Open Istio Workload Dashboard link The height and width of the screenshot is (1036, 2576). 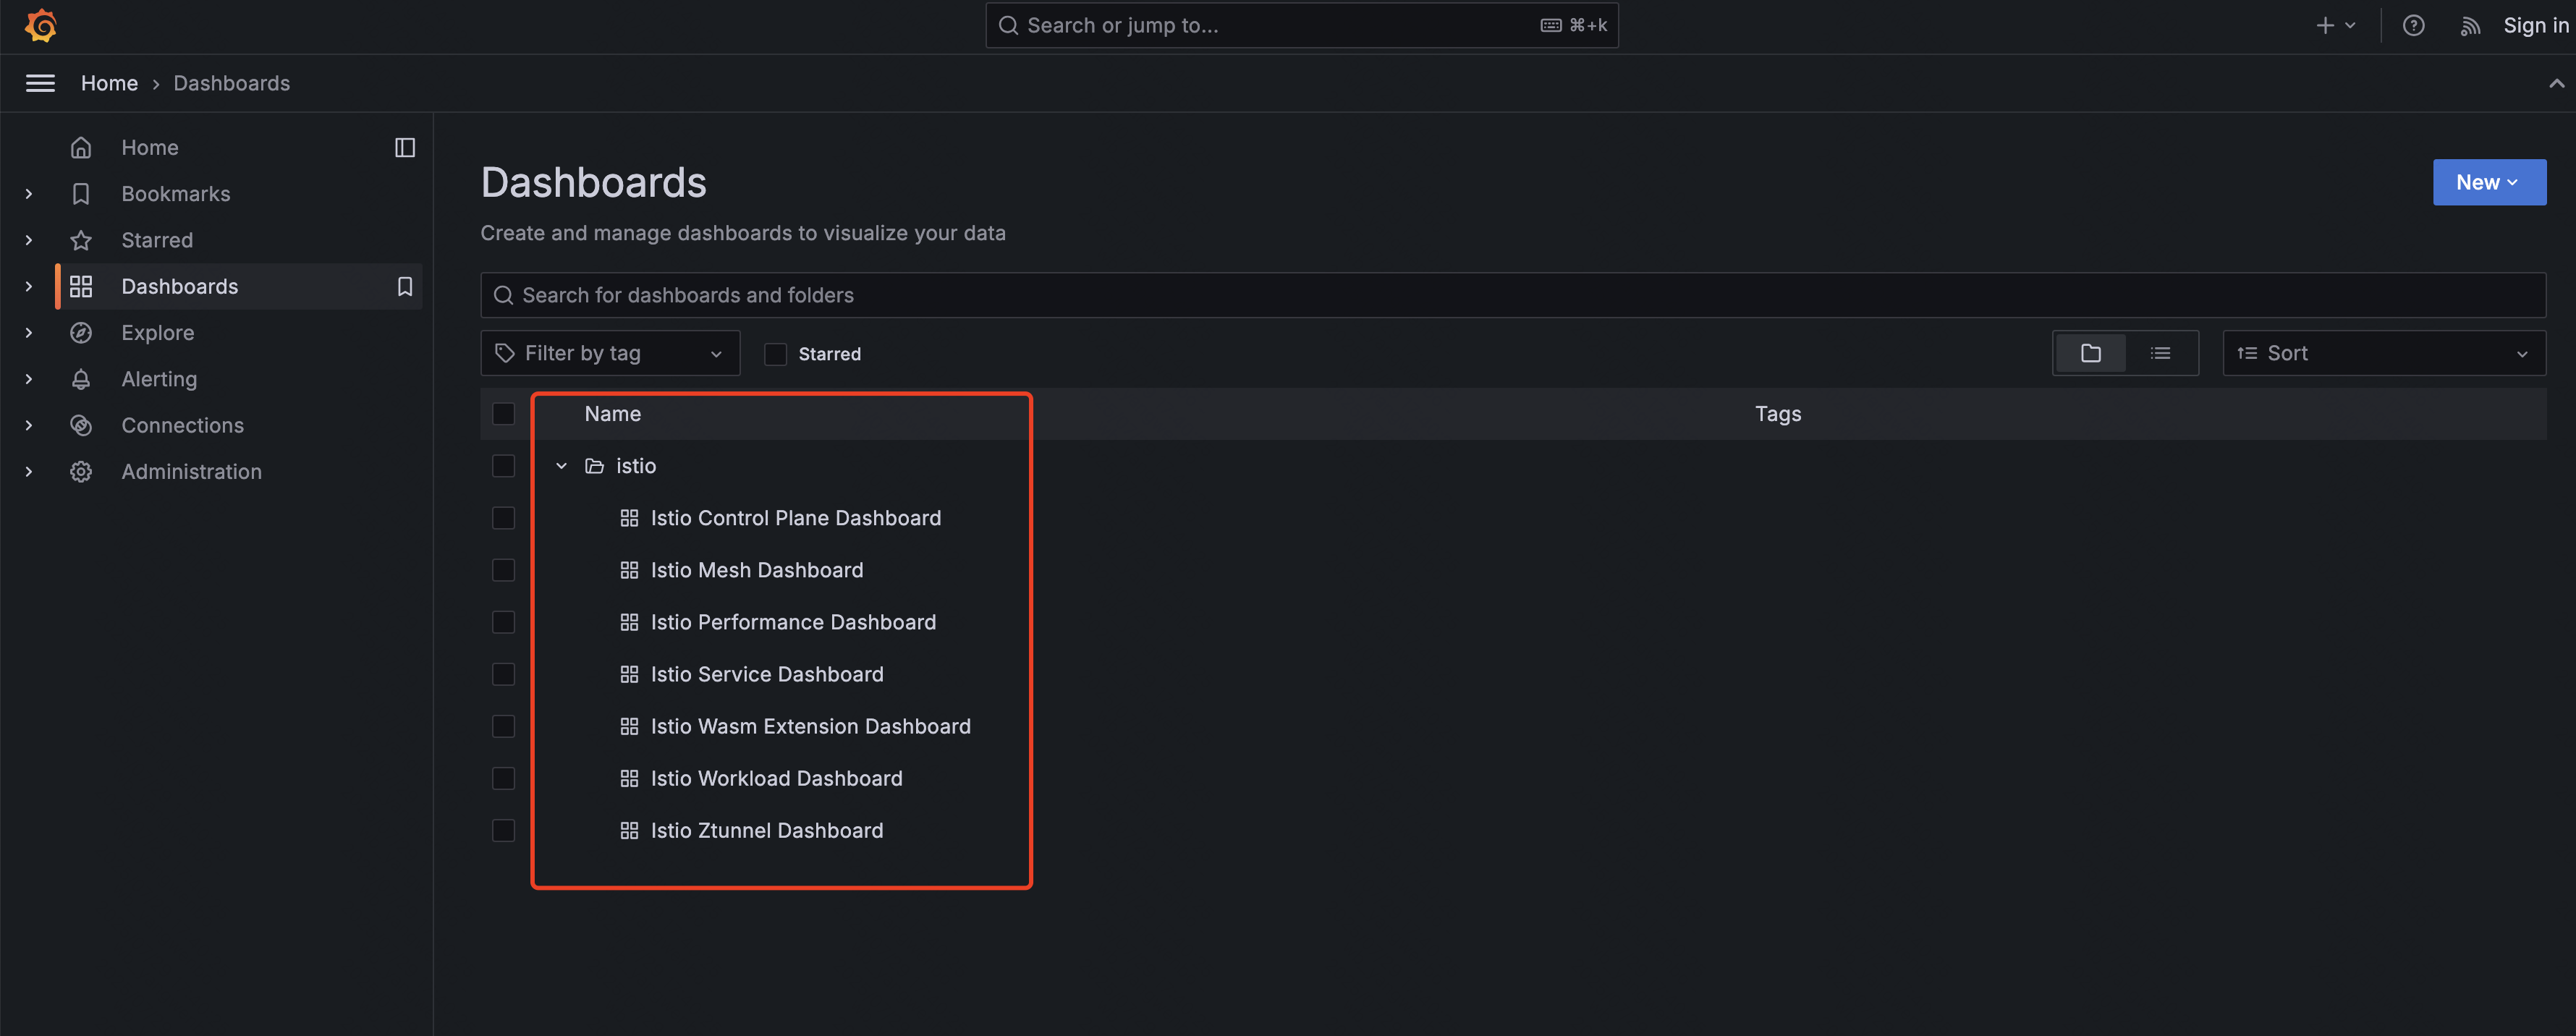[x=776, y=778]
